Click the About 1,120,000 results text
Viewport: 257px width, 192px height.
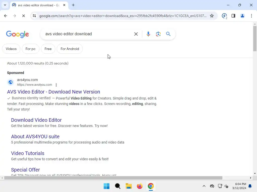pyautogui.click(x=38, y=63)
